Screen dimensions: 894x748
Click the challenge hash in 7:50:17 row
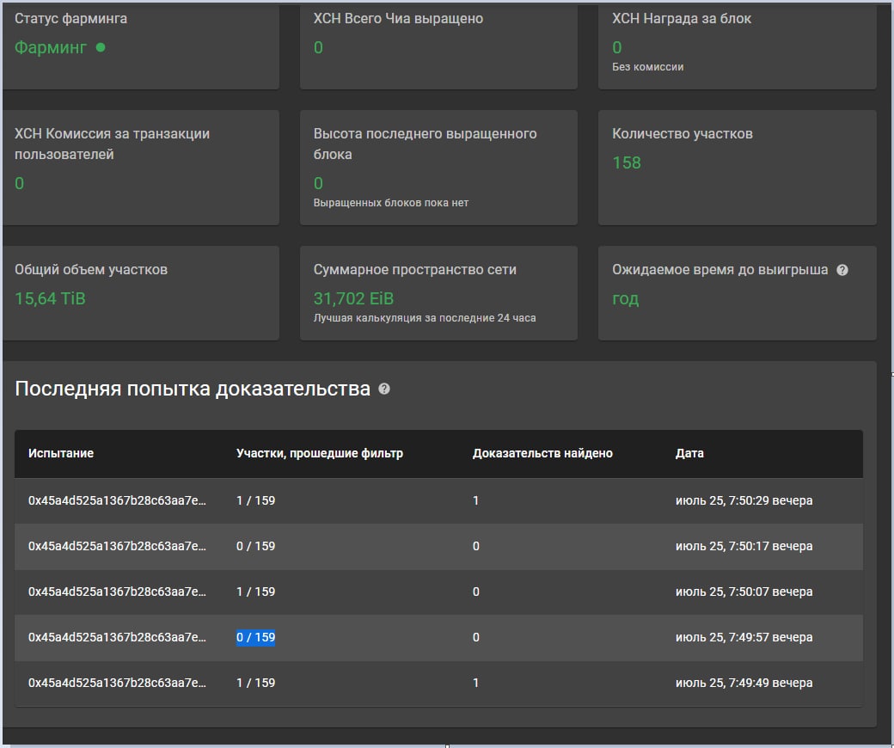(117, 546)
